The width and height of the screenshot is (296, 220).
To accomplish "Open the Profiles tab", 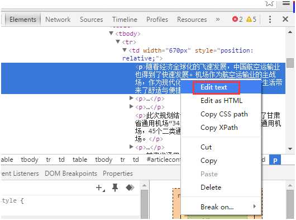I will point(157,20).
